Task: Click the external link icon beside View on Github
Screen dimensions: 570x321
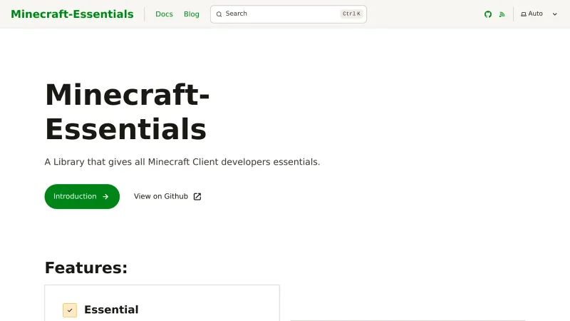Action: [x=197, y=197]
